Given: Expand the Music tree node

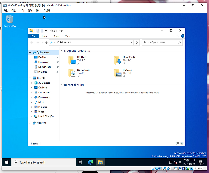Looking at the screenshot, I should click(x=31, y=102).
